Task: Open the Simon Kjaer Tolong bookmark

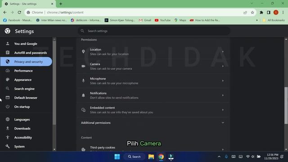Action: [120, 20]
